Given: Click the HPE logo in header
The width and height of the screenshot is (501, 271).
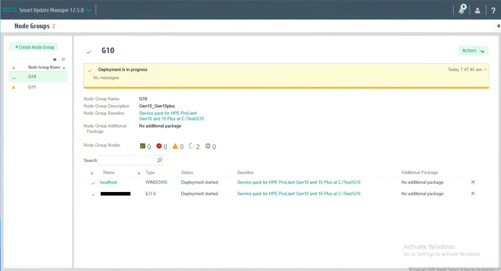Looking at the screenshot, I should point(10,10).
